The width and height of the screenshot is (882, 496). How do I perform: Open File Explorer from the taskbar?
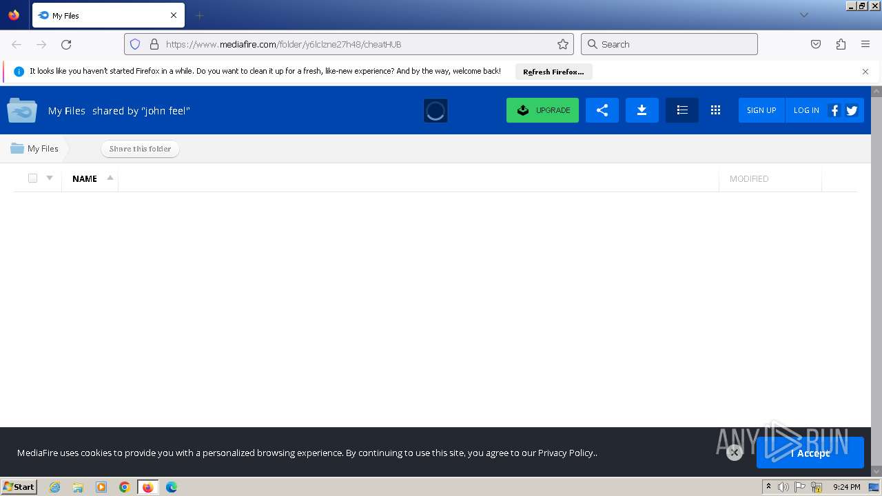click(x=78, y=487)
